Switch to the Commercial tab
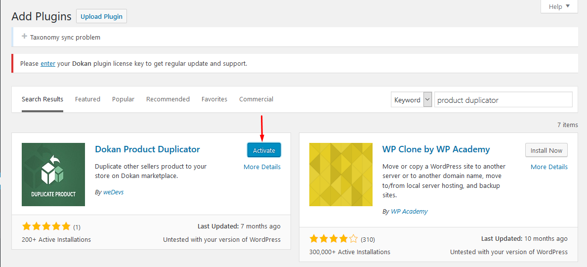This screenshot has width=587, height=267. (x=256, y=99)
